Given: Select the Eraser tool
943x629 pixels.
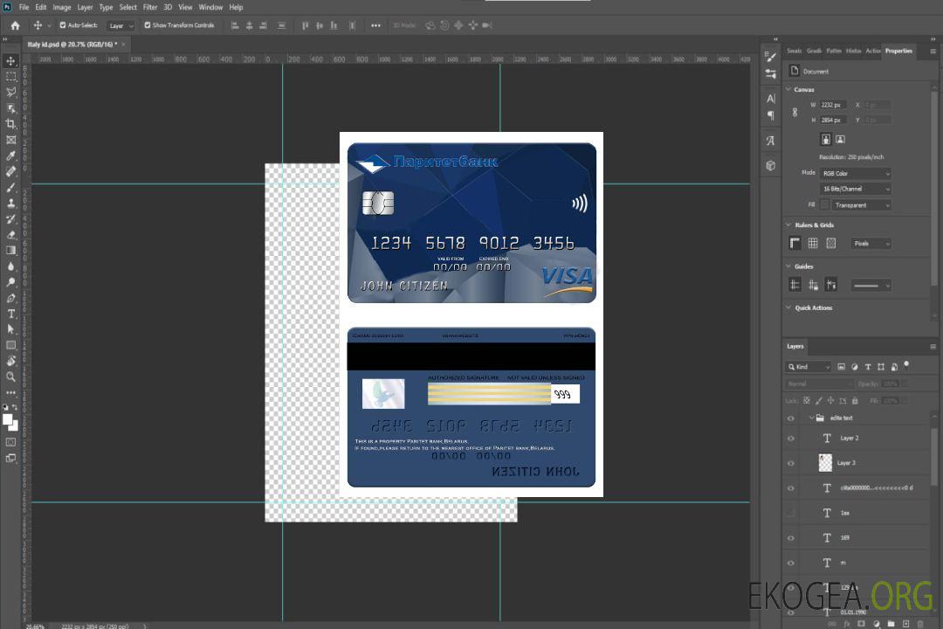Looking at the screenshot, I should coord(10,235).
